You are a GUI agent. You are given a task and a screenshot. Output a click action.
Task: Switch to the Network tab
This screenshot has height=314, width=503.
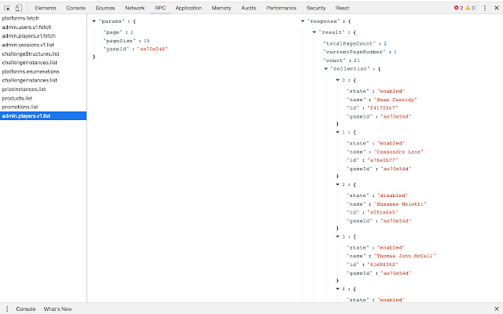(134, 8)
